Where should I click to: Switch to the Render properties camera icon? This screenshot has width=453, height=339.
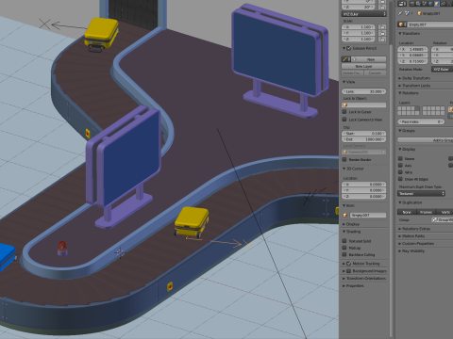tap(412, 4)
